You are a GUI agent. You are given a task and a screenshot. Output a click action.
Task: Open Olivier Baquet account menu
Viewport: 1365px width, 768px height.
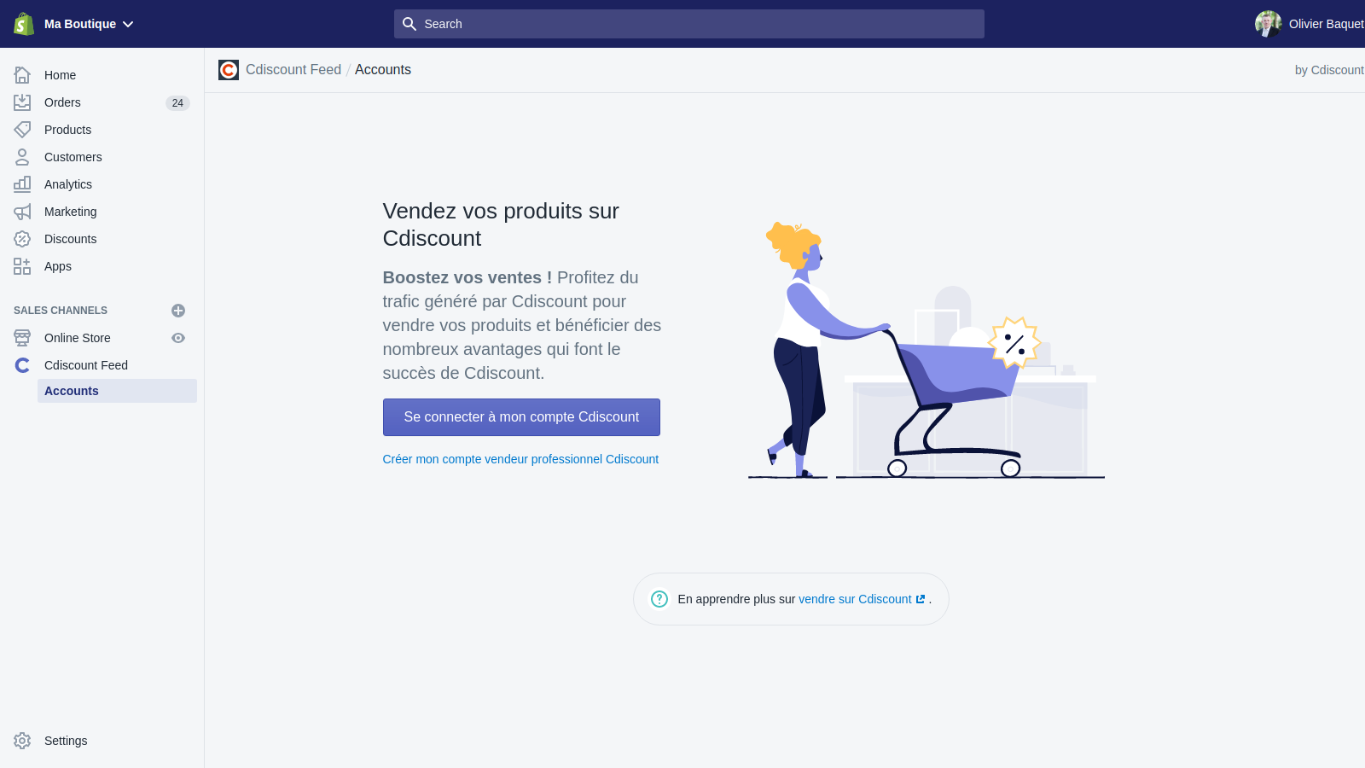point(1310,24)
